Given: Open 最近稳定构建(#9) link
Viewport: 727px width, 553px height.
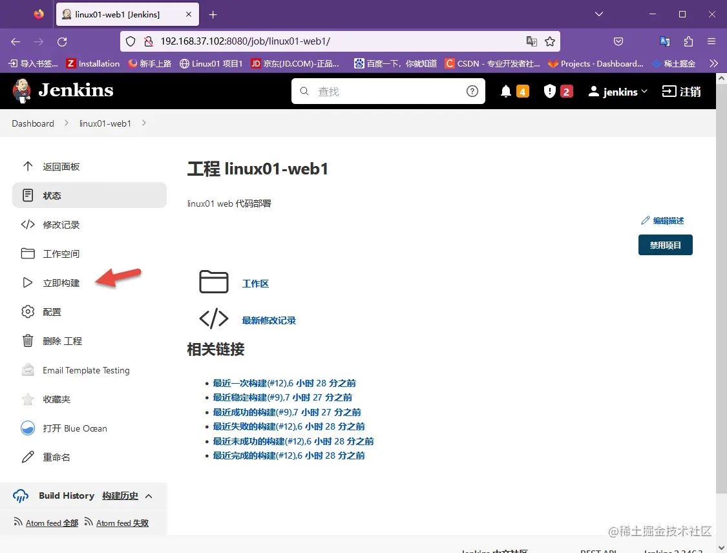Looking at the screenshot, I should tap(282, 398).
